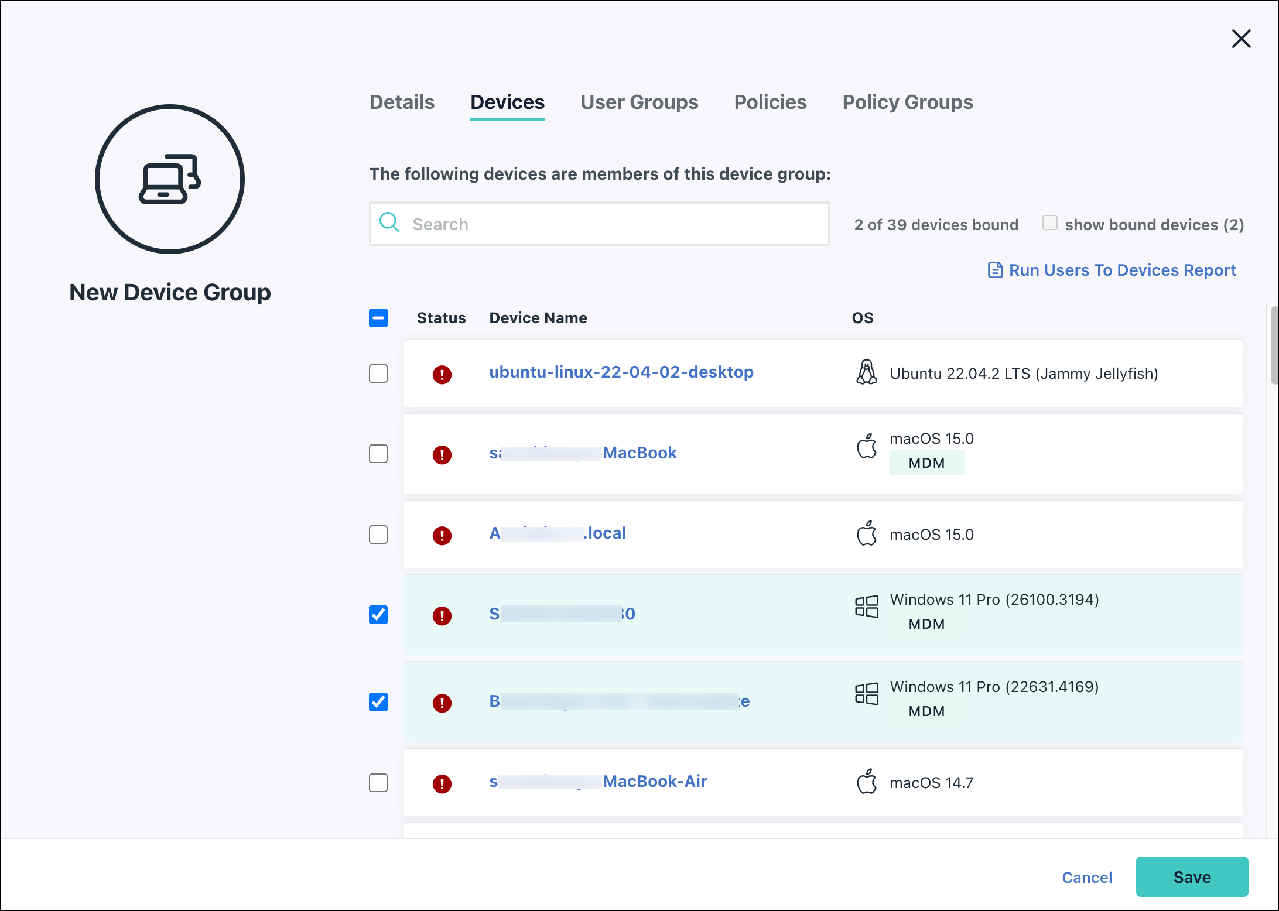Image resolution: width=1279 pixels, height=911 pixels.
Task: Click the device list scrollbar
Action: pos(1273,345)
